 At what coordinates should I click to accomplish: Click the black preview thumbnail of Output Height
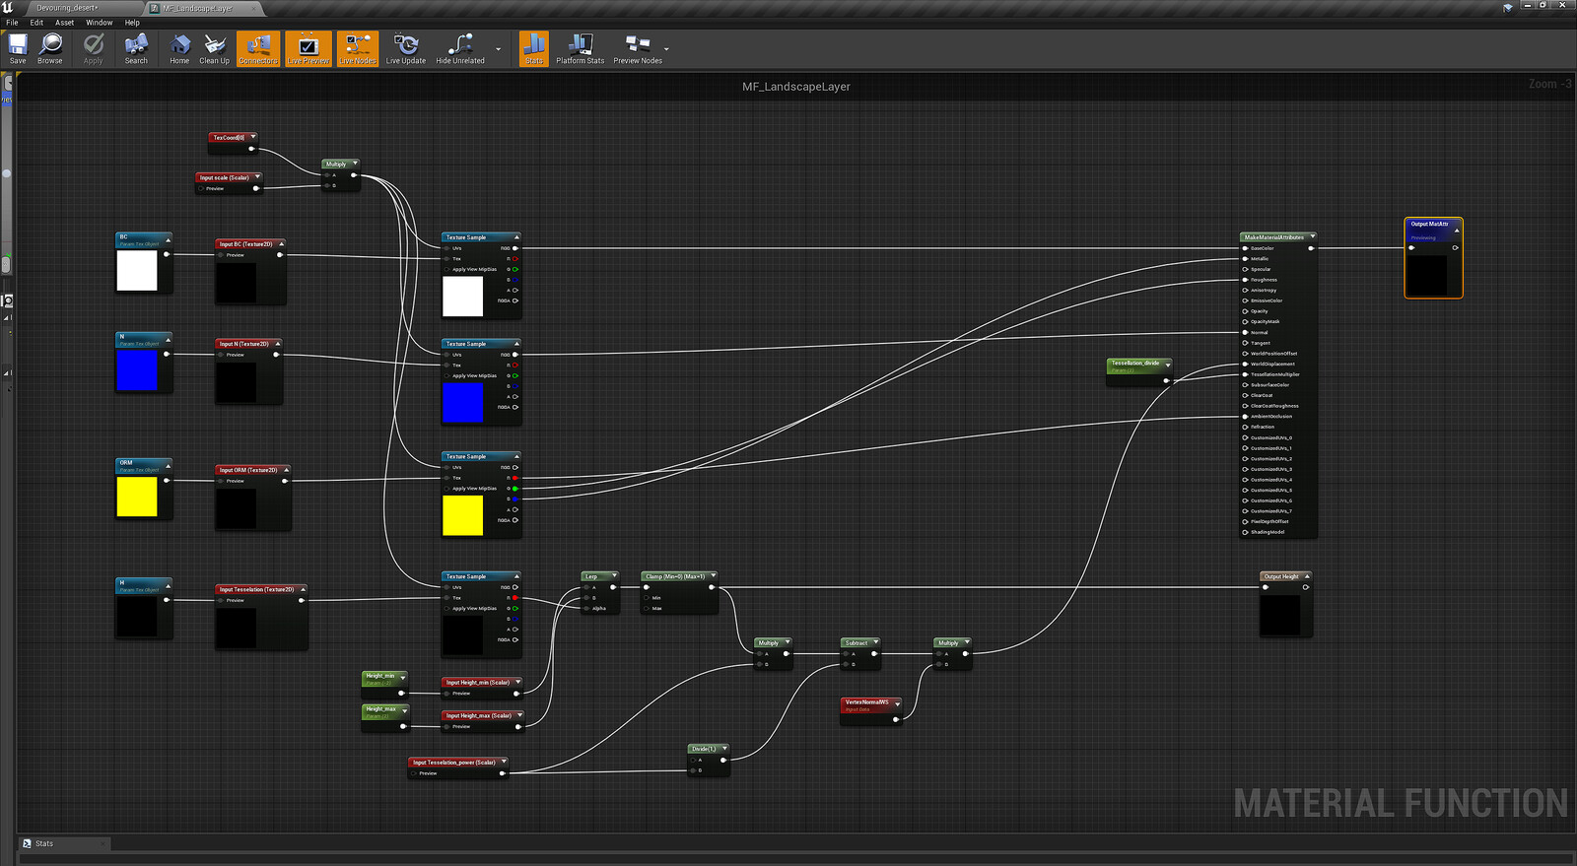[x=1280, y=614]
